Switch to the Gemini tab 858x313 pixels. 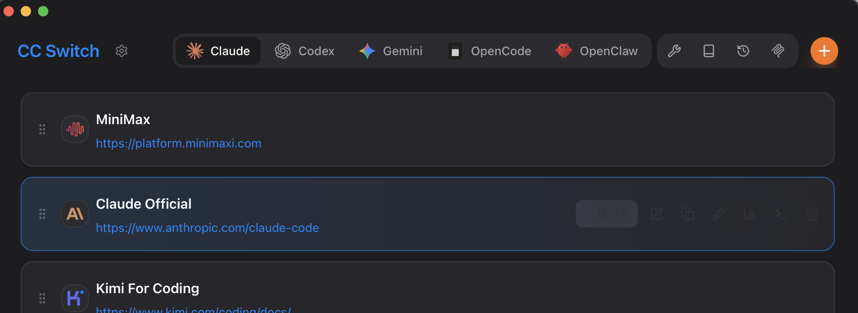point(391,51)
